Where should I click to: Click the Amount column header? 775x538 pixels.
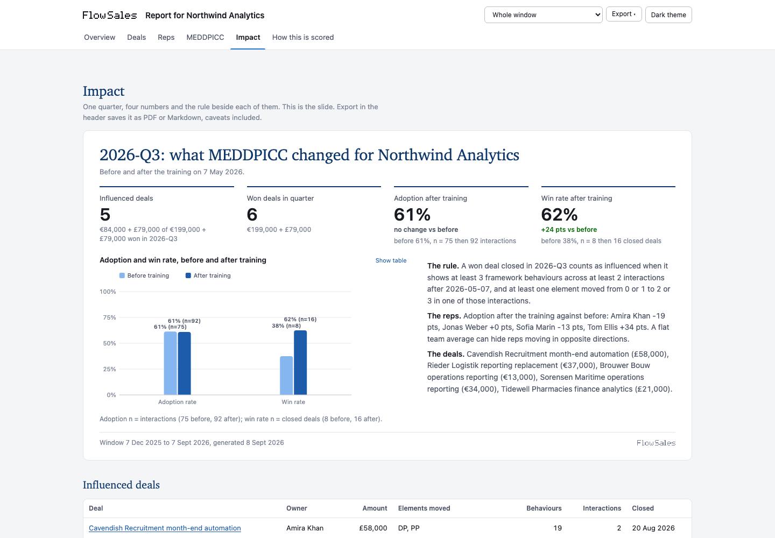pyautogui.click(x=375, y=508)
